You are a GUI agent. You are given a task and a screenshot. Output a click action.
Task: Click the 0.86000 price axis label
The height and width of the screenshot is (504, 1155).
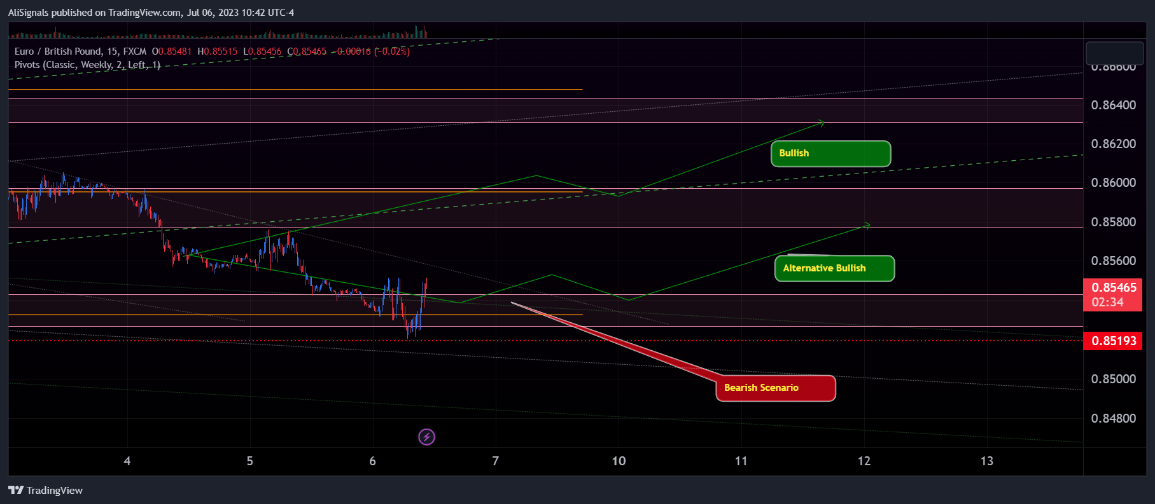click(1113, 183)
